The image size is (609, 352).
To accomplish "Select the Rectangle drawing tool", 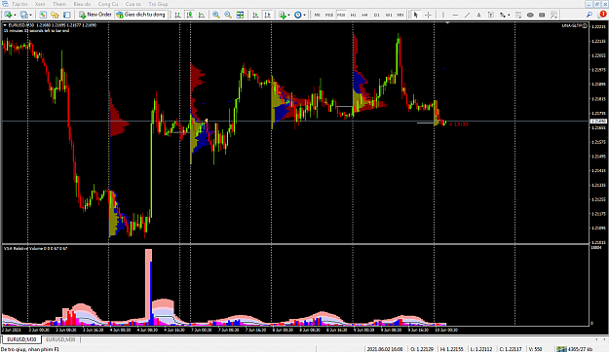I will pos(542,15).
